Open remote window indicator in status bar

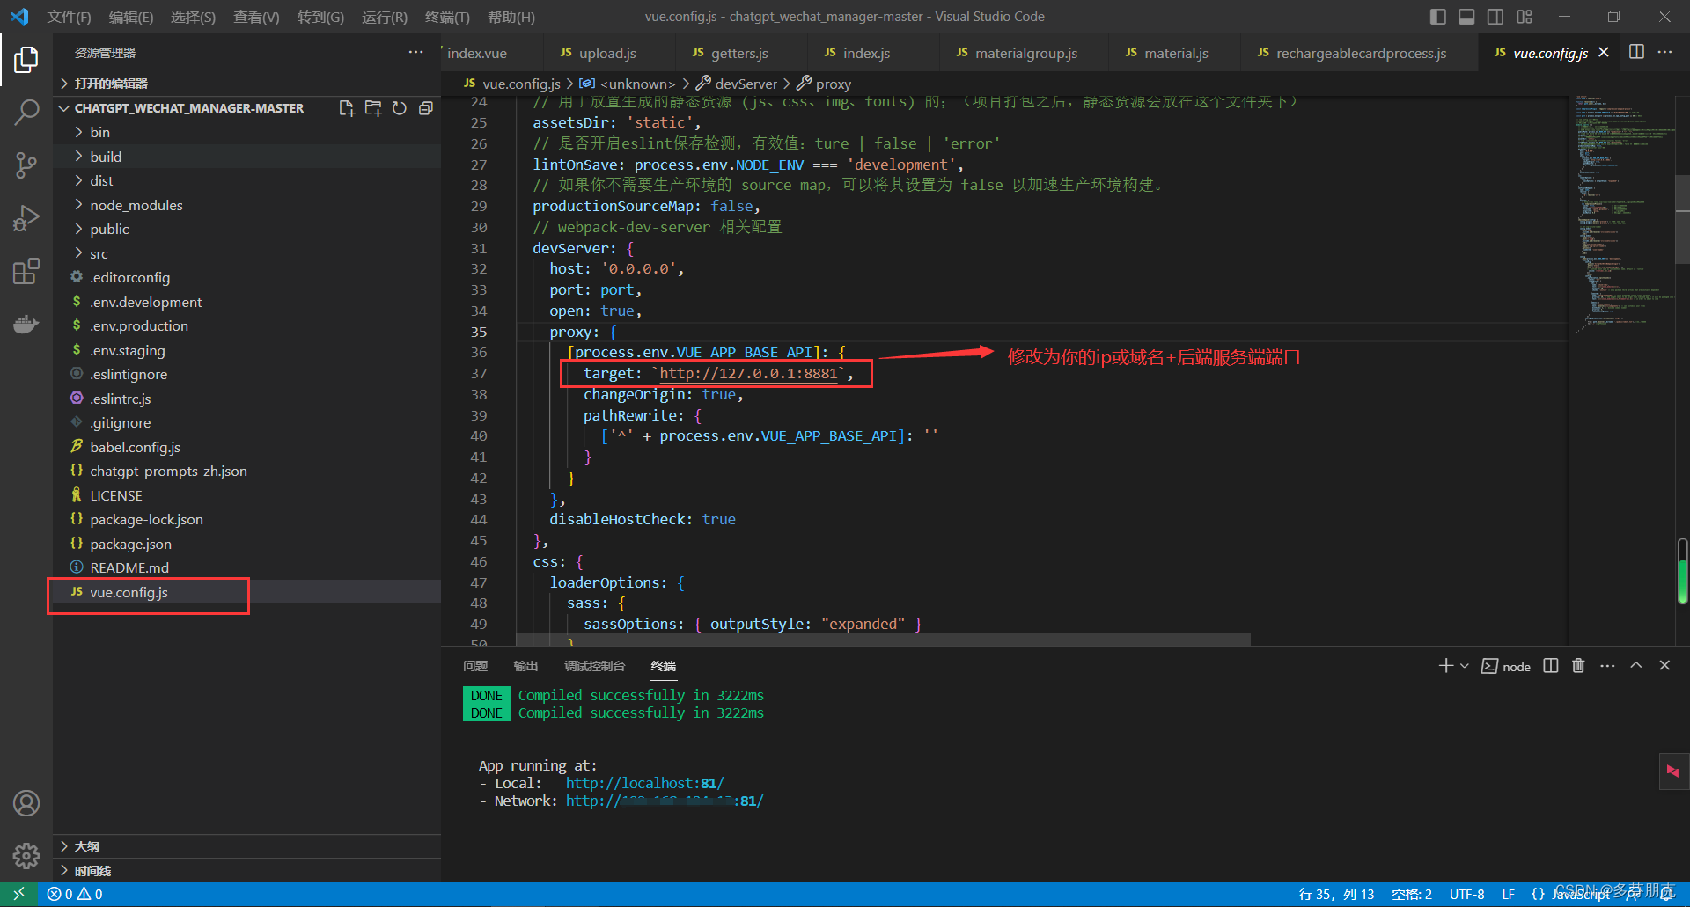(x=18, y=894)
